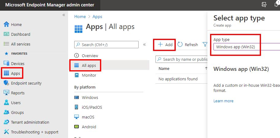This screenshot has height=138, width=280.
Task: Select Windows under By platform
Action: [x=90, y=97]
